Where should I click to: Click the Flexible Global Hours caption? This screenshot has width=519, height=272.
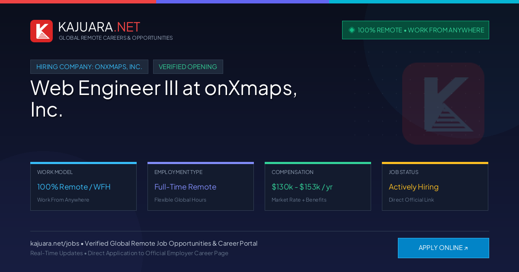point(180,200)
